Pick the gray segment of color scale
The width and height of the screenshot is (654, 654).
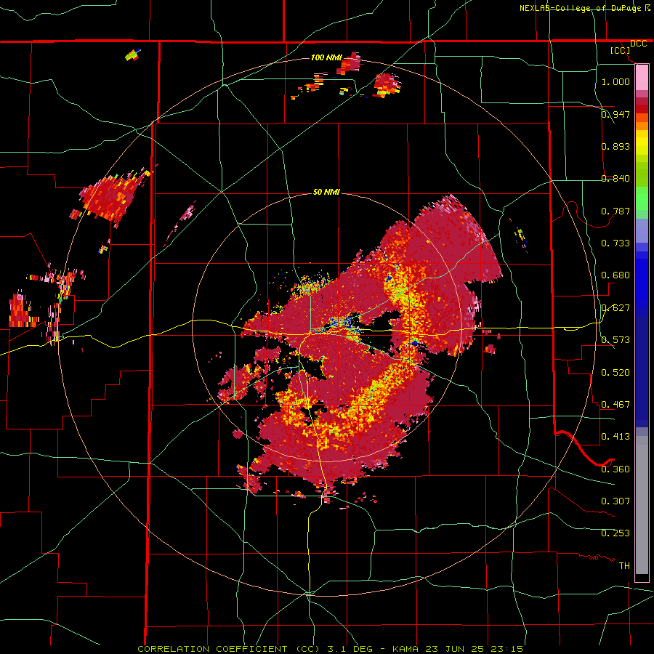[x=642, y=505]
